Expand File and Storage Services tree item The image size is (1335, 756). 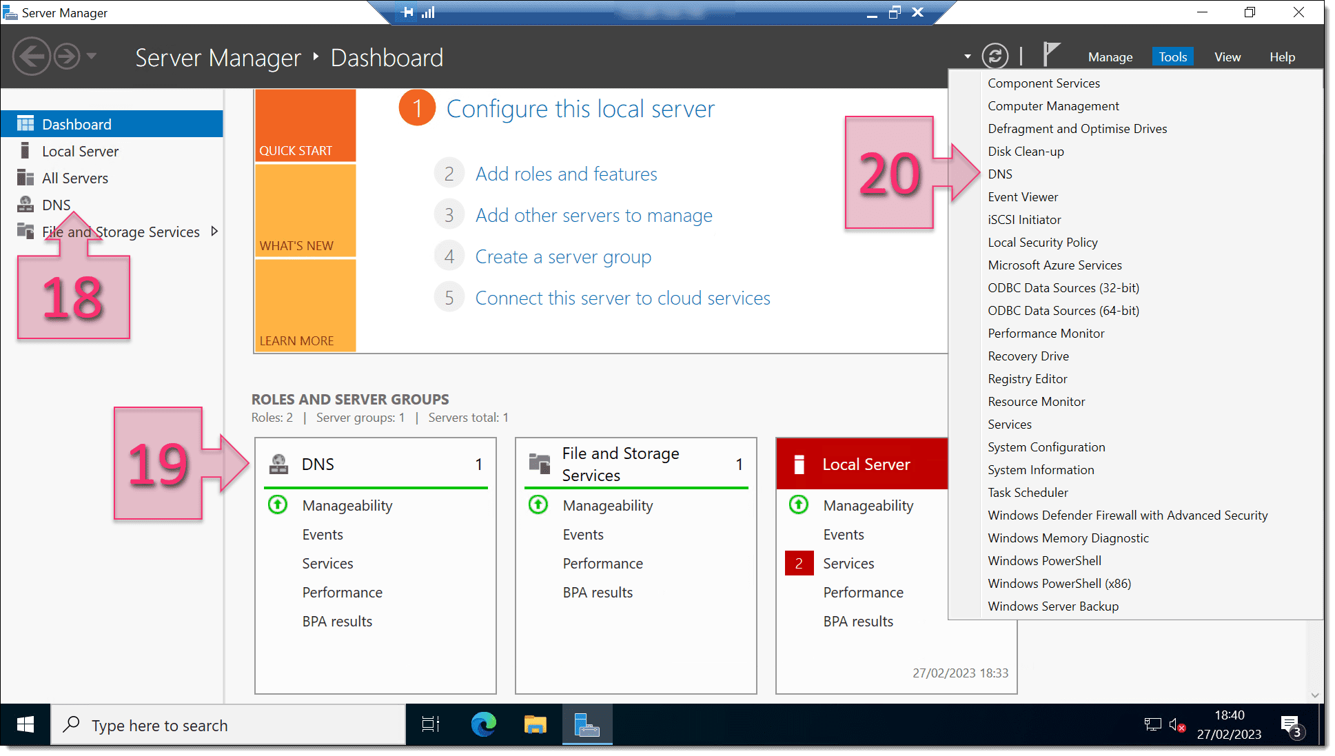[x=216, y=232]
